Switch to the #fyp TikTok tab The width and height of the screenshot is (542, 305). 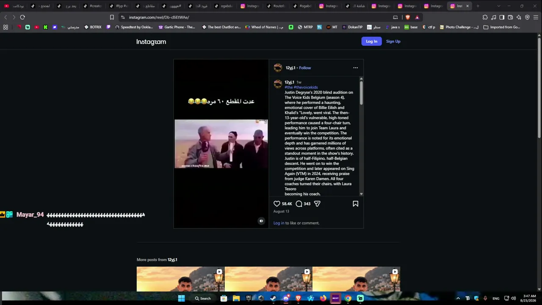(119, 6)
